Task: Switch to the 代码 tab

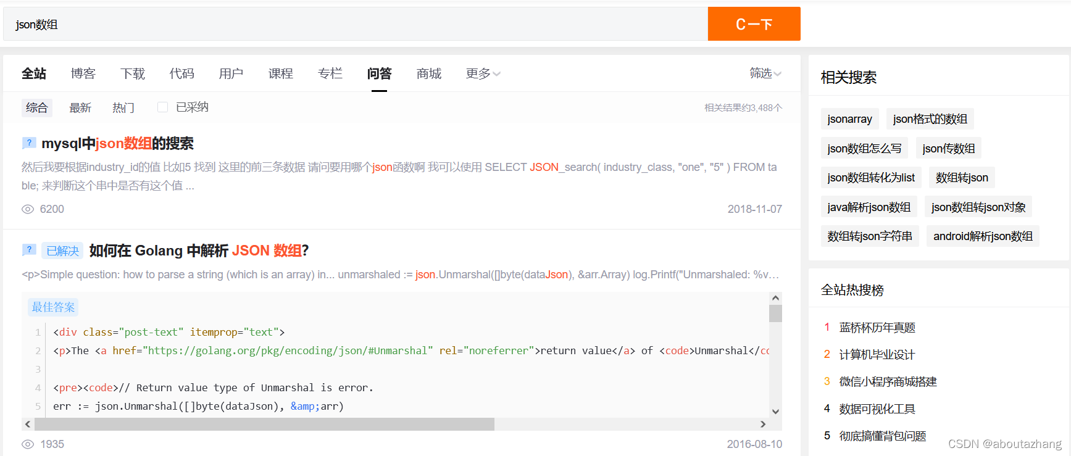Action: click(182, 73)
